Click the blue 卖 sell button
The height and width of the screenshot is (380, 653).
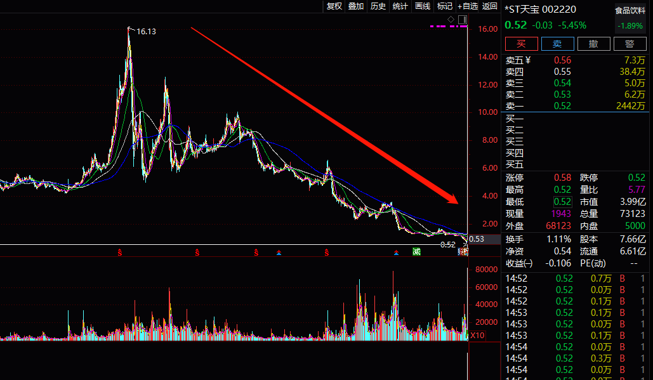[x=558, y=44]
